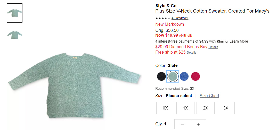This screenshot has width=277, height=130.
Task: Select size 3X
Action: pyautogui.click(x=226, y=108)
